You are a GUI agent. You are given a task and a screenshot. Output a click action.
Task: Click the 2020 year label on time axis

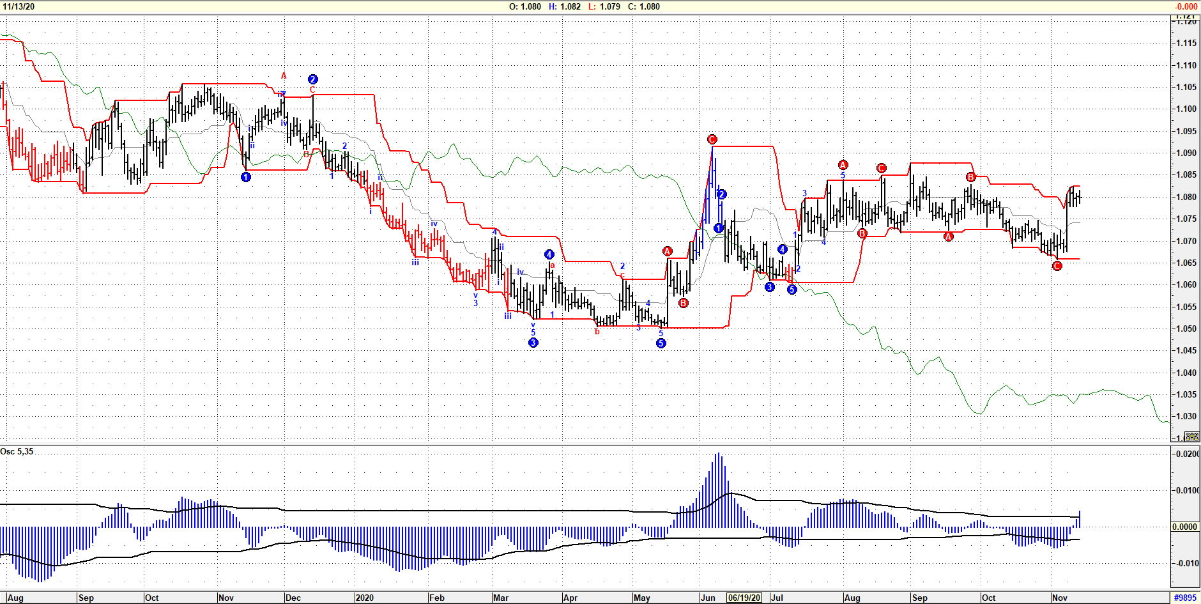point(364,598)
